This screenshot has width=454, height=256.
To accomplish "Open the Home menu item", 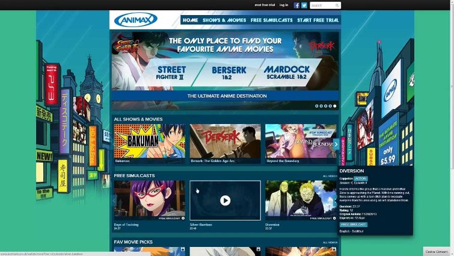I will click(190, 20).
